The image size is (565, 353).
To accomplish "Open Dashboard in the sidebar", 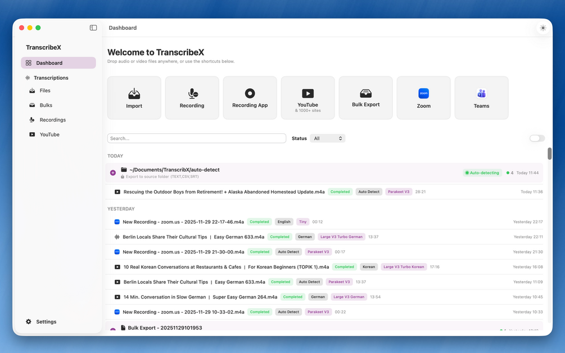I will coord(58,63).
